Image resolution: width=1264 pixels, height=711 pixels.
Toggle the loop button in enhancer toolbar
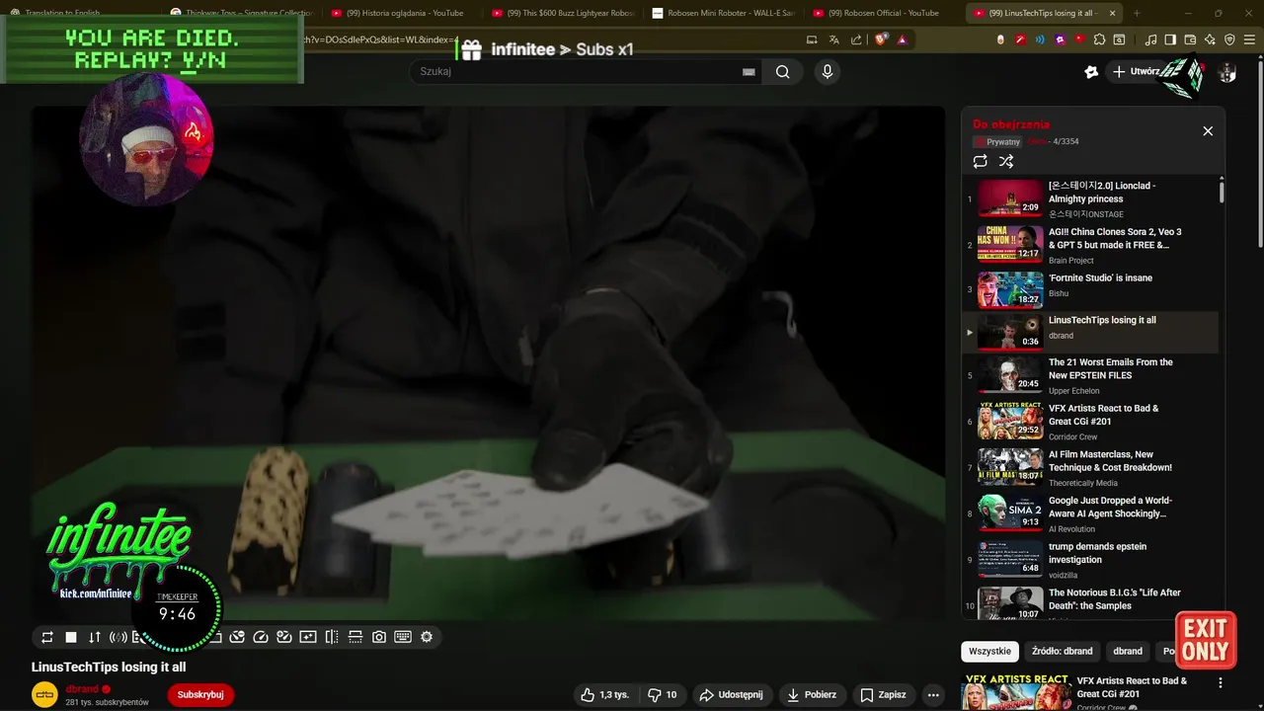(x=47, y=637)
